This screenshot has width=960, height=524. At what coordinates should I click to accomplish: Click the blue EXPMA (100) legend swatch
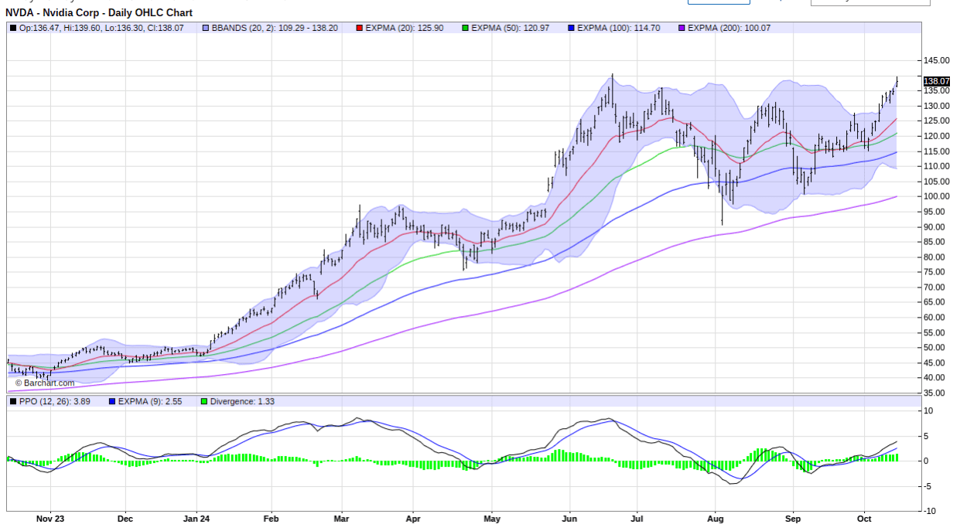(571, 28)
